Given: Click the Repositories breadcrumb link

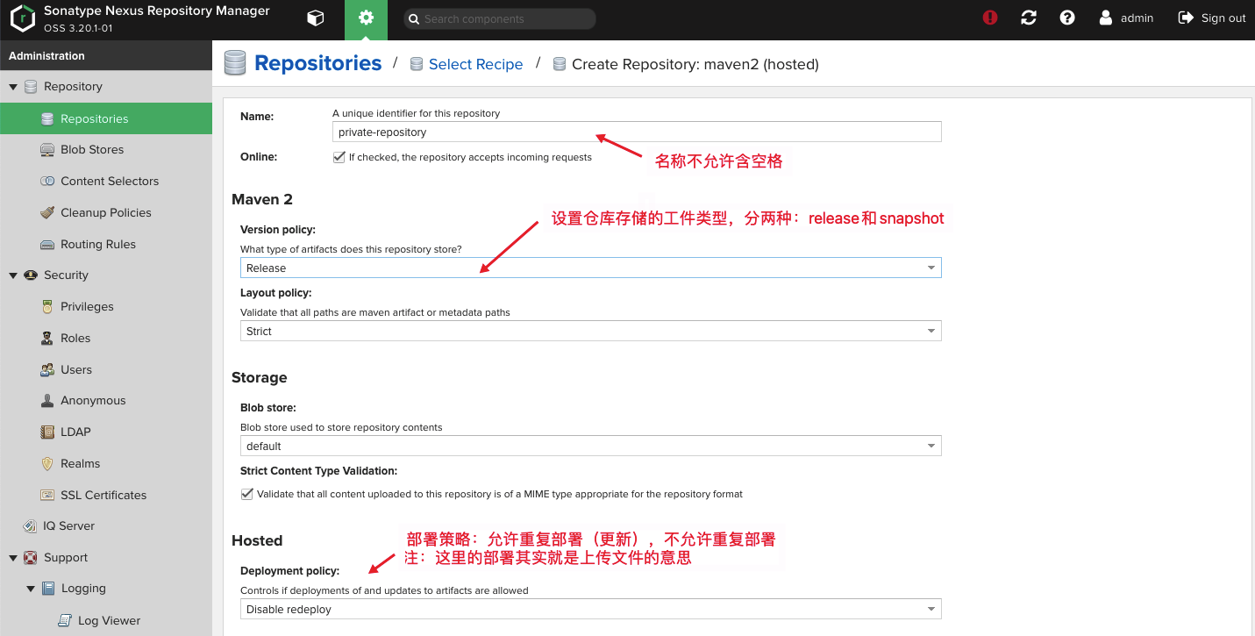Looking at the screenshot, I should coord(317,63).
